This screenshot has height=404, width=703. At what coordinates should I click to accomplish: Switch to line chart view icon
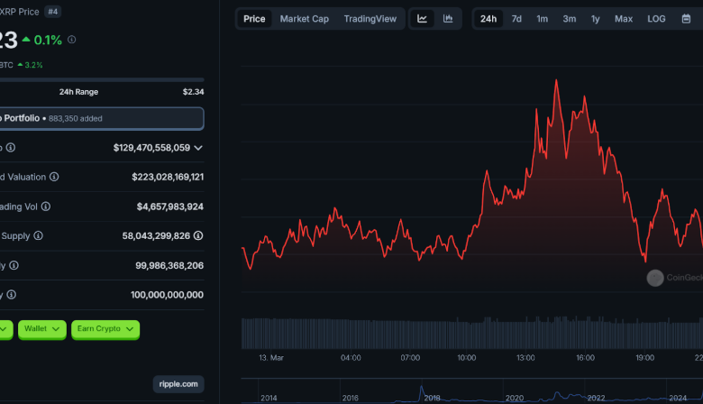[423, 19]
